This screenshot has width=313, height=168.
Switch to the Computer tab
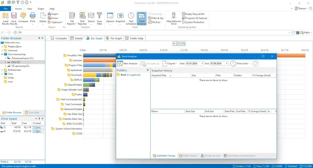pyautogui.click(x=59, y=38)
